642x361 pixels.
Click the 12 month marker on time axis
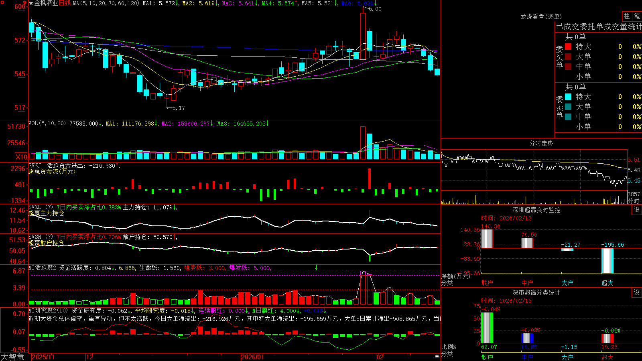point(90,357)
